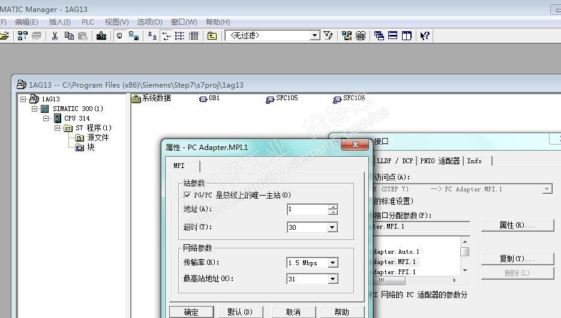Viewport: 561px width, 318px height.
Task: Cascade windows via toolbar icon
Action: [x=379, y=36]
